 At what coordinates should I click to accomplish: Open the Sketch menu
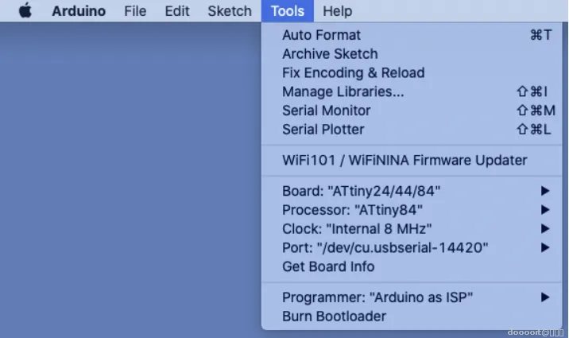coord(230,11)
